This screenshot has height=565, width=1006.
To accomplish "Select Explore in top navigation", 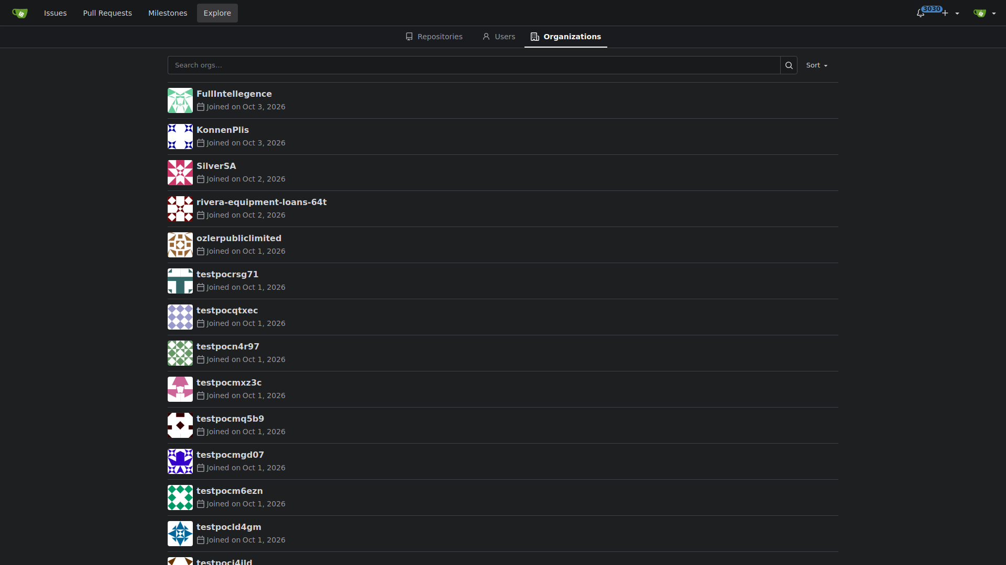I will (x=217, y=13).
